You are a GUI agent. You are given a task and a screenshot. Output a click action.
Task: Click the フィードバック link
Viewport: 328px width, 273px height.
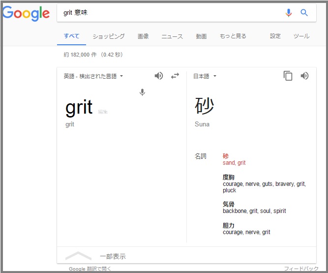coord(301,269)
